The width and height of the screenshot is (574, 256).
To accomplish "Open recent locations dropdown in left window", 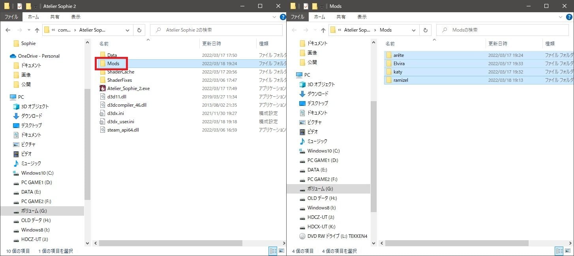I will (28, 30).
